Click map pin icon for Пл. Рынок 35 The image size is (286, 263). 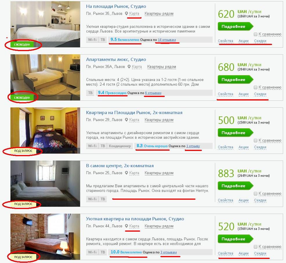[x=126, y=14]
